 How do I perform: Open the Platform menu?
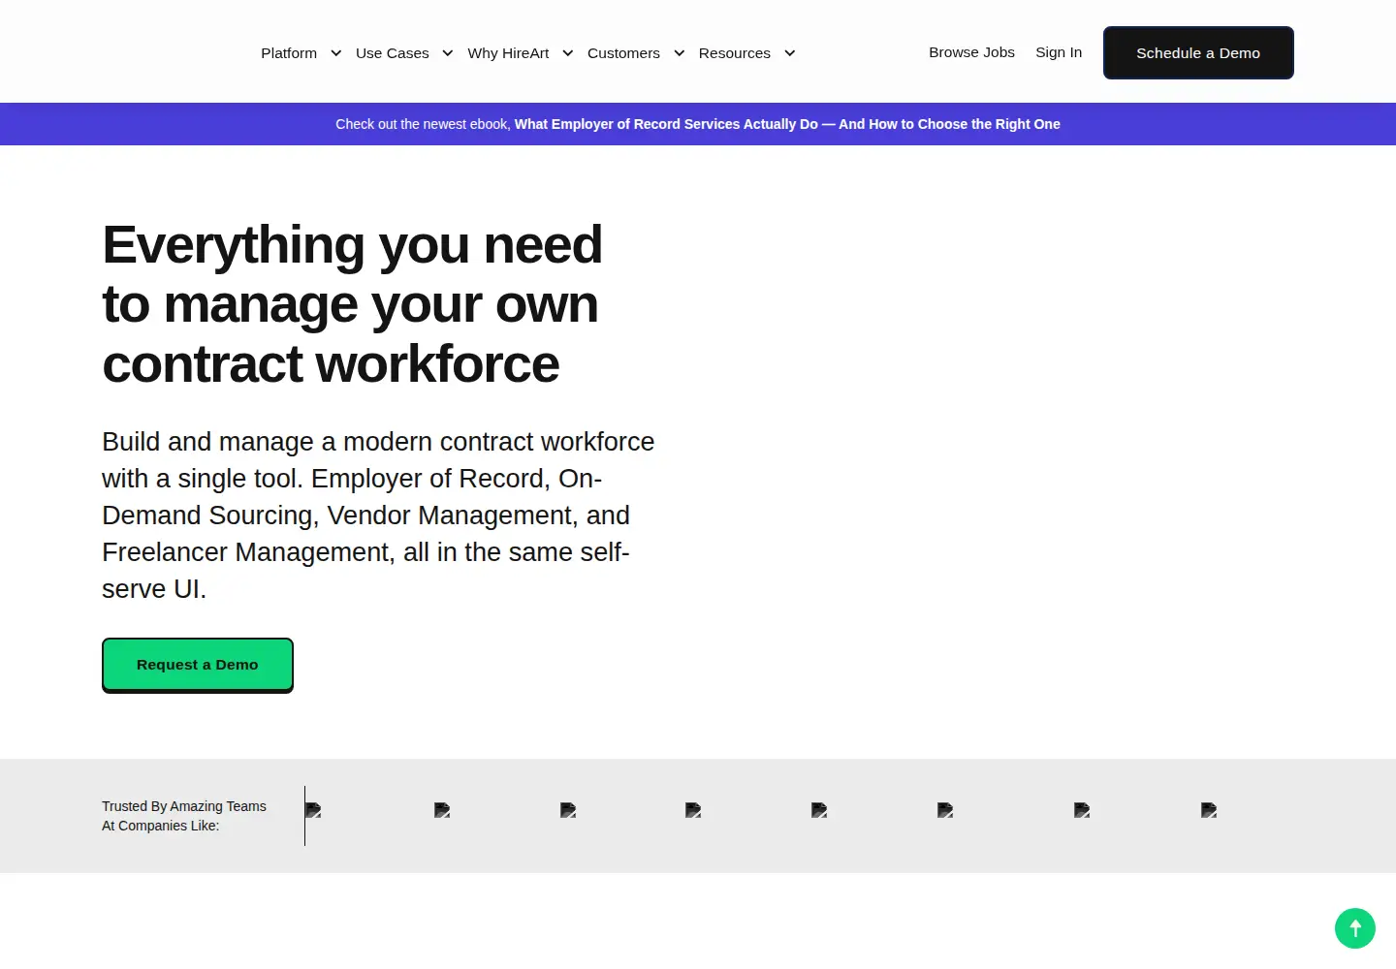click(x=289, y=53)
